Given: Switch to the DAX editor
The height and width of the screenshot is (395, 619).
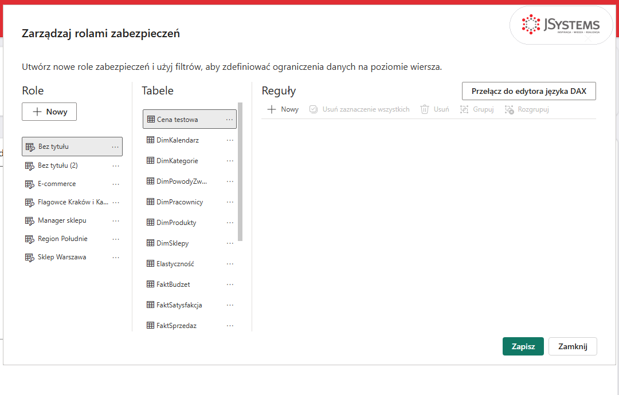Looking at the screenshot, I should pyautogui.click(x=529, y=91).
